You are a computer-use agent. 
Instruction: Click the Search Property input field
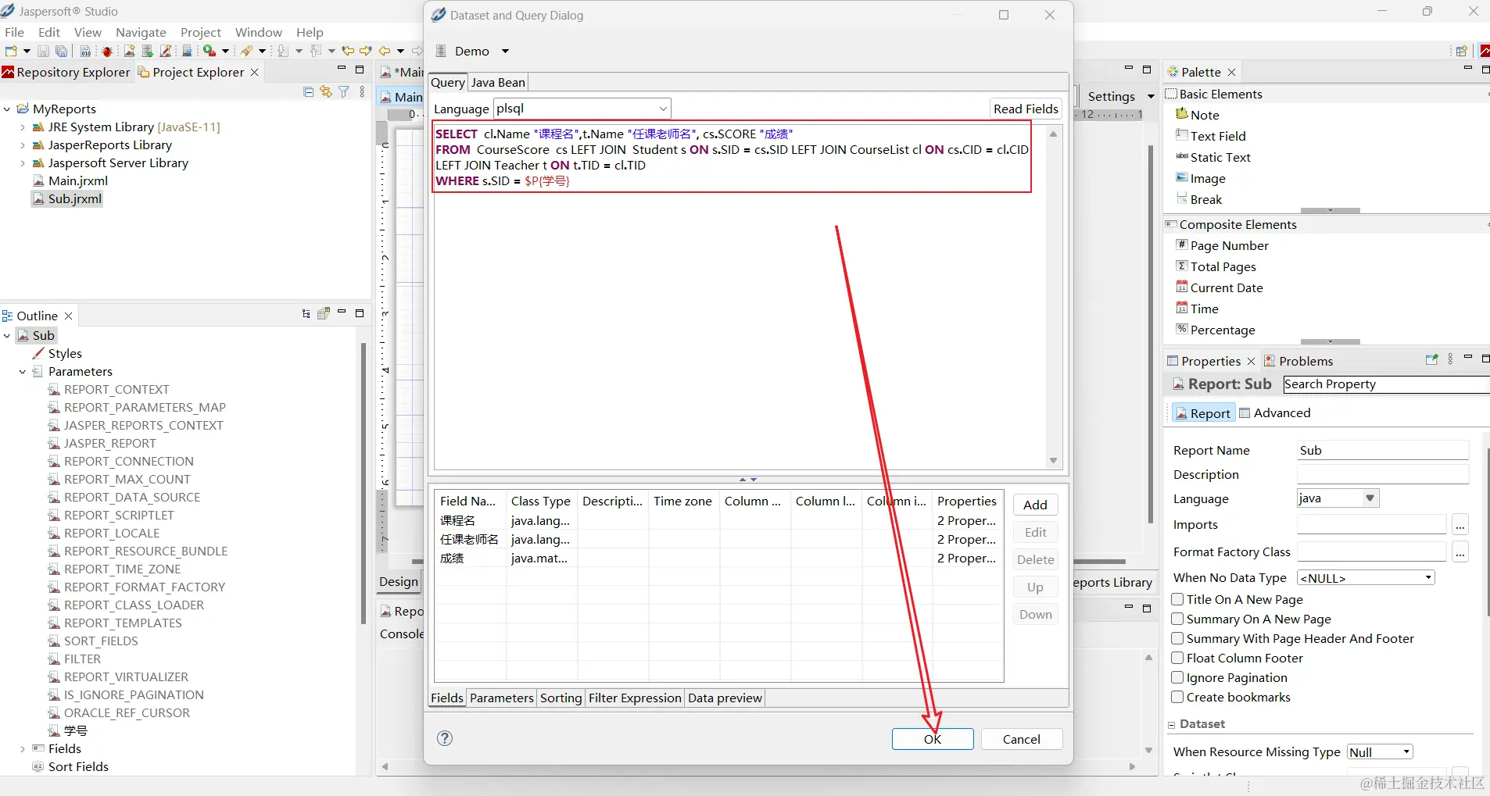coord(1385,384)
